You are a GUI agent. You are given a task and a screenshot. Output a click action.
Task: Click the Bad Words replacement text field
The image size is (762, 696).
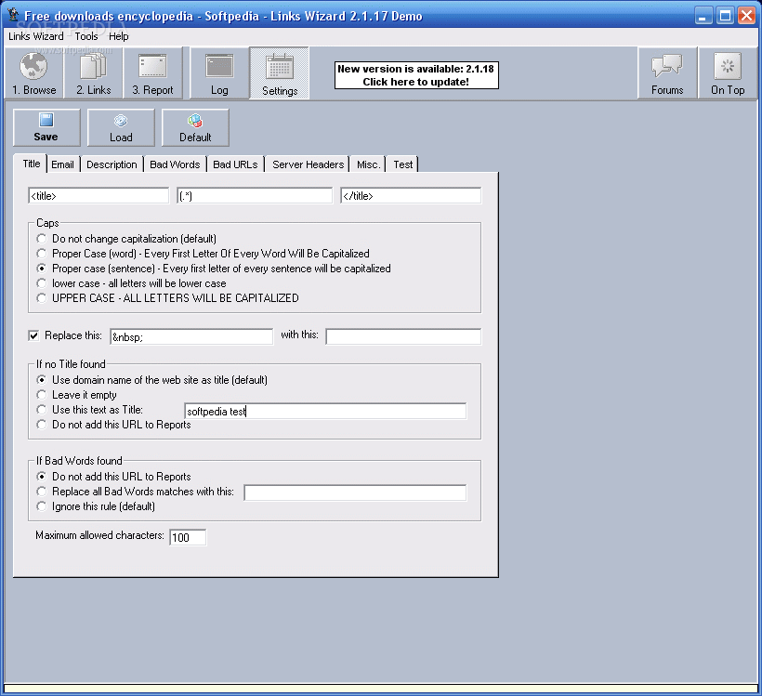pos(355,492)
